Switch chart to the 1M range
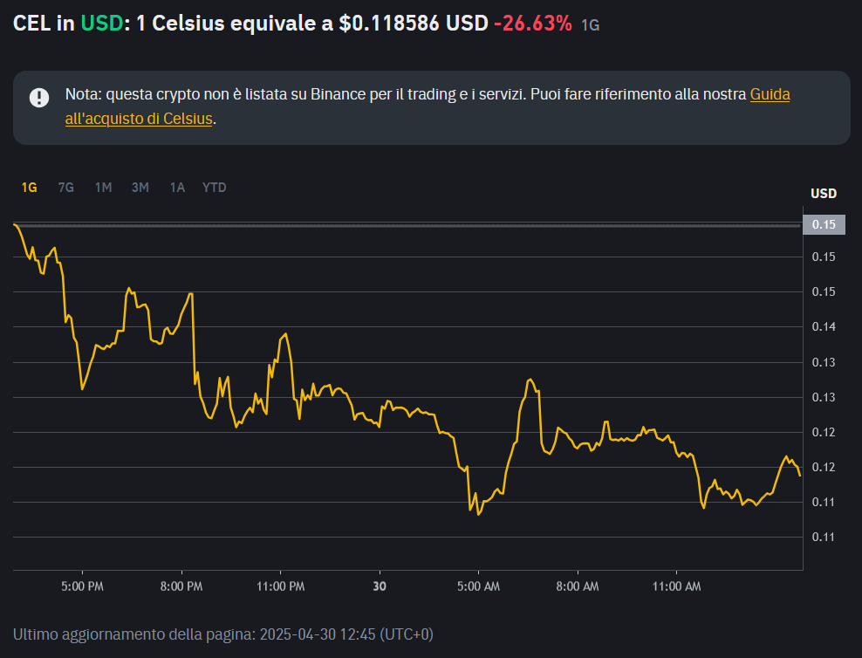This screenshot has height=658, width=862. tap(103, 188)
